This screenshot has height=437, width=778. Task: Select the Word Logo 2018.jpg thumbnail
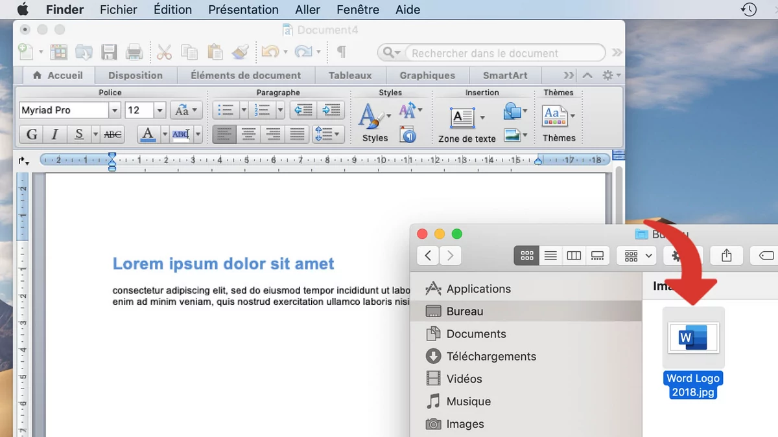point(693,337)
